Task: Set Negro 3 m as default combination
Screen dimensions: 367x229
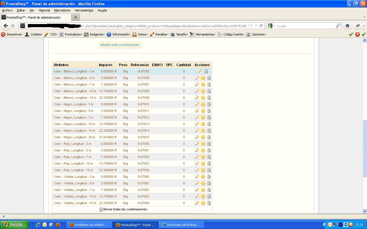Action: point(203,104)
